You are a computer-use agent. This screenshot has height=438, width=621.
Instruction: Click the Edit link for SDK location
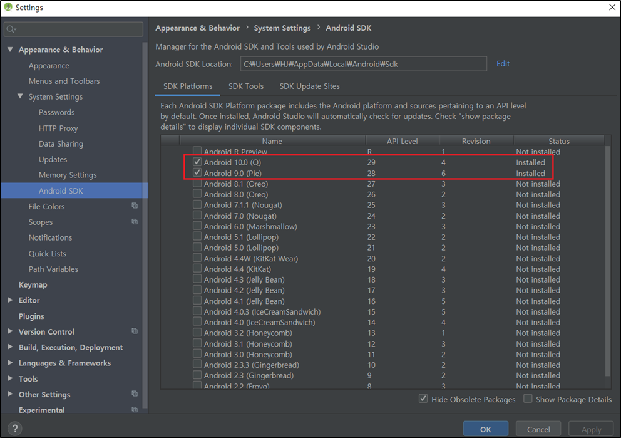click(503, 64)
